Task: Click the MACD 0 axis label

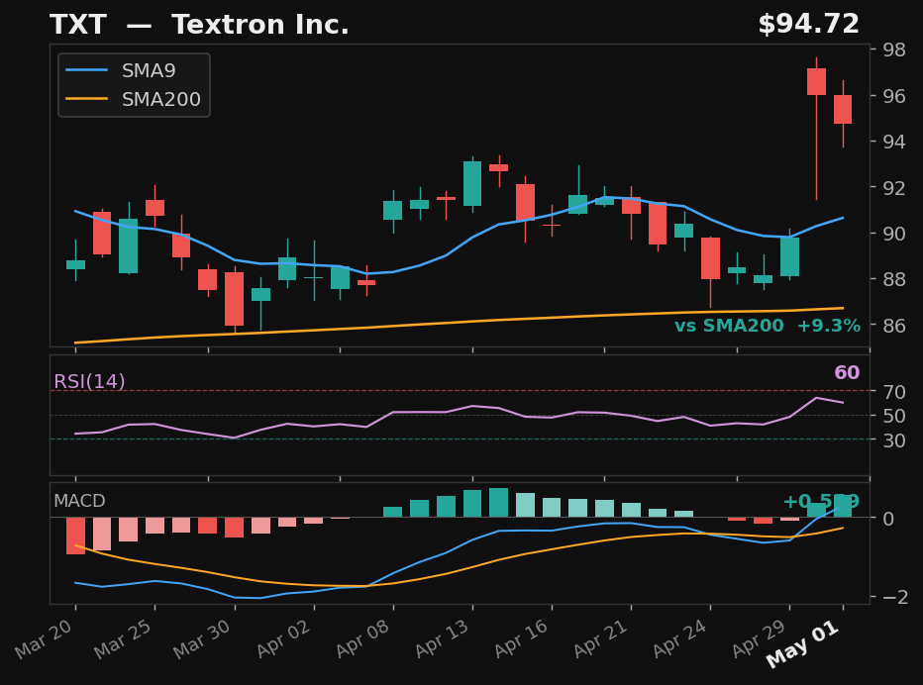Action: point(888,519)
